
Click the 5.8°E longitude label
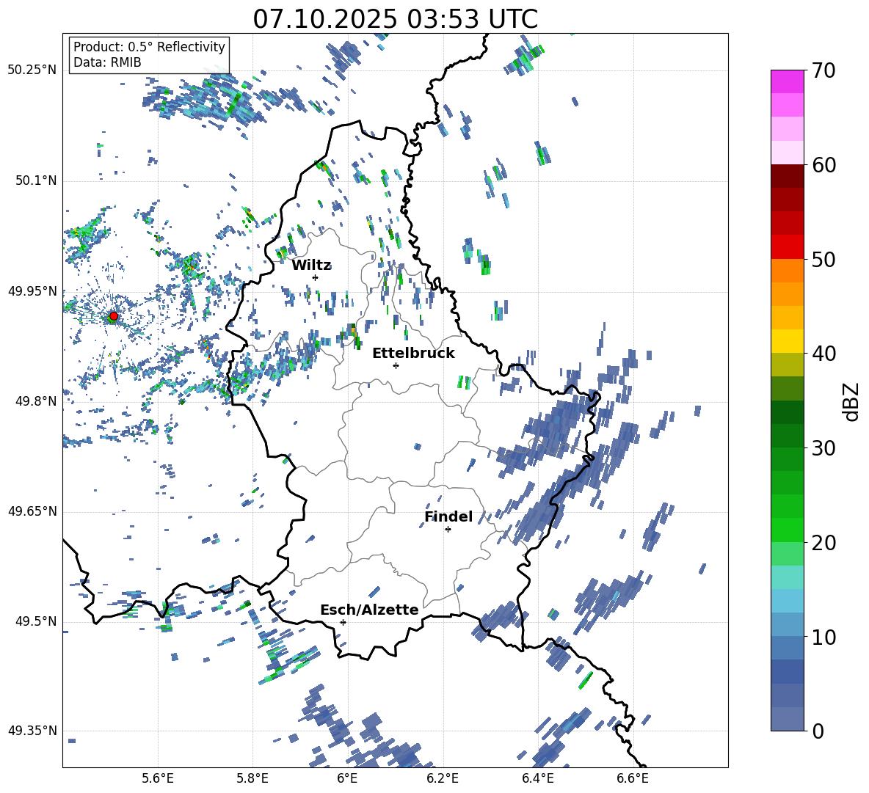pos(252,778)
